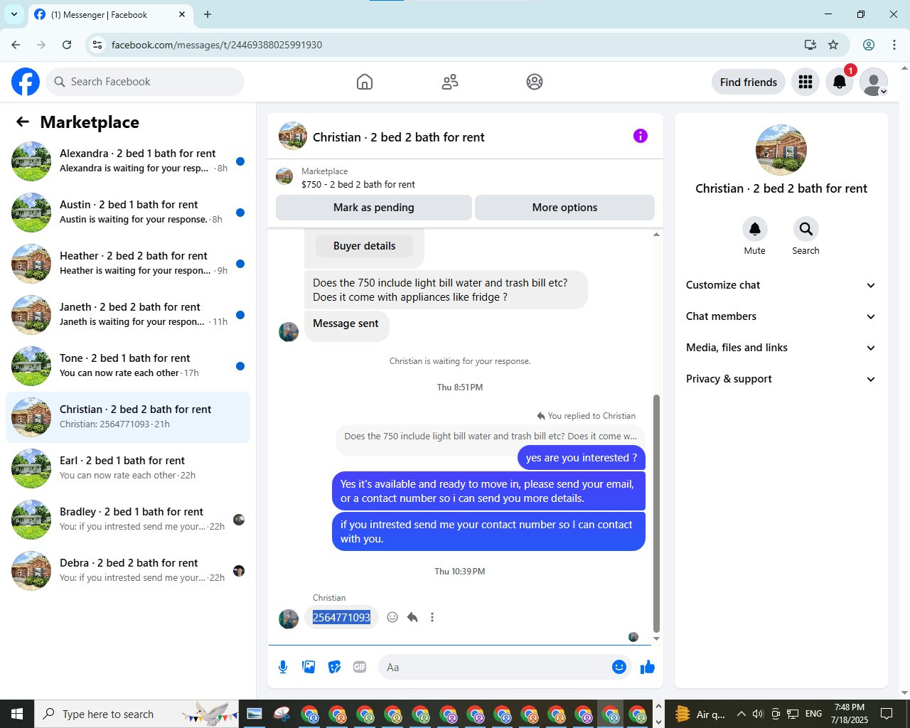Open taskbar volume control

click(758, 714)
